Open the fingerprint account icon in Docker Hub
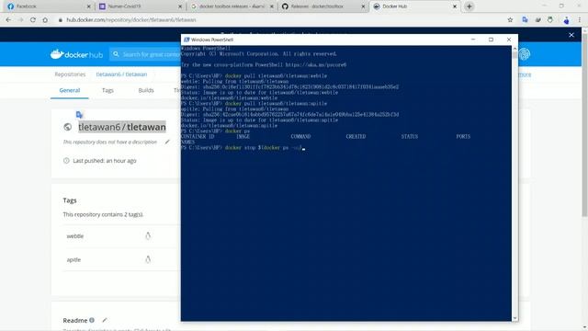Viewport: 588px width, 331px height. click(525, 54)
